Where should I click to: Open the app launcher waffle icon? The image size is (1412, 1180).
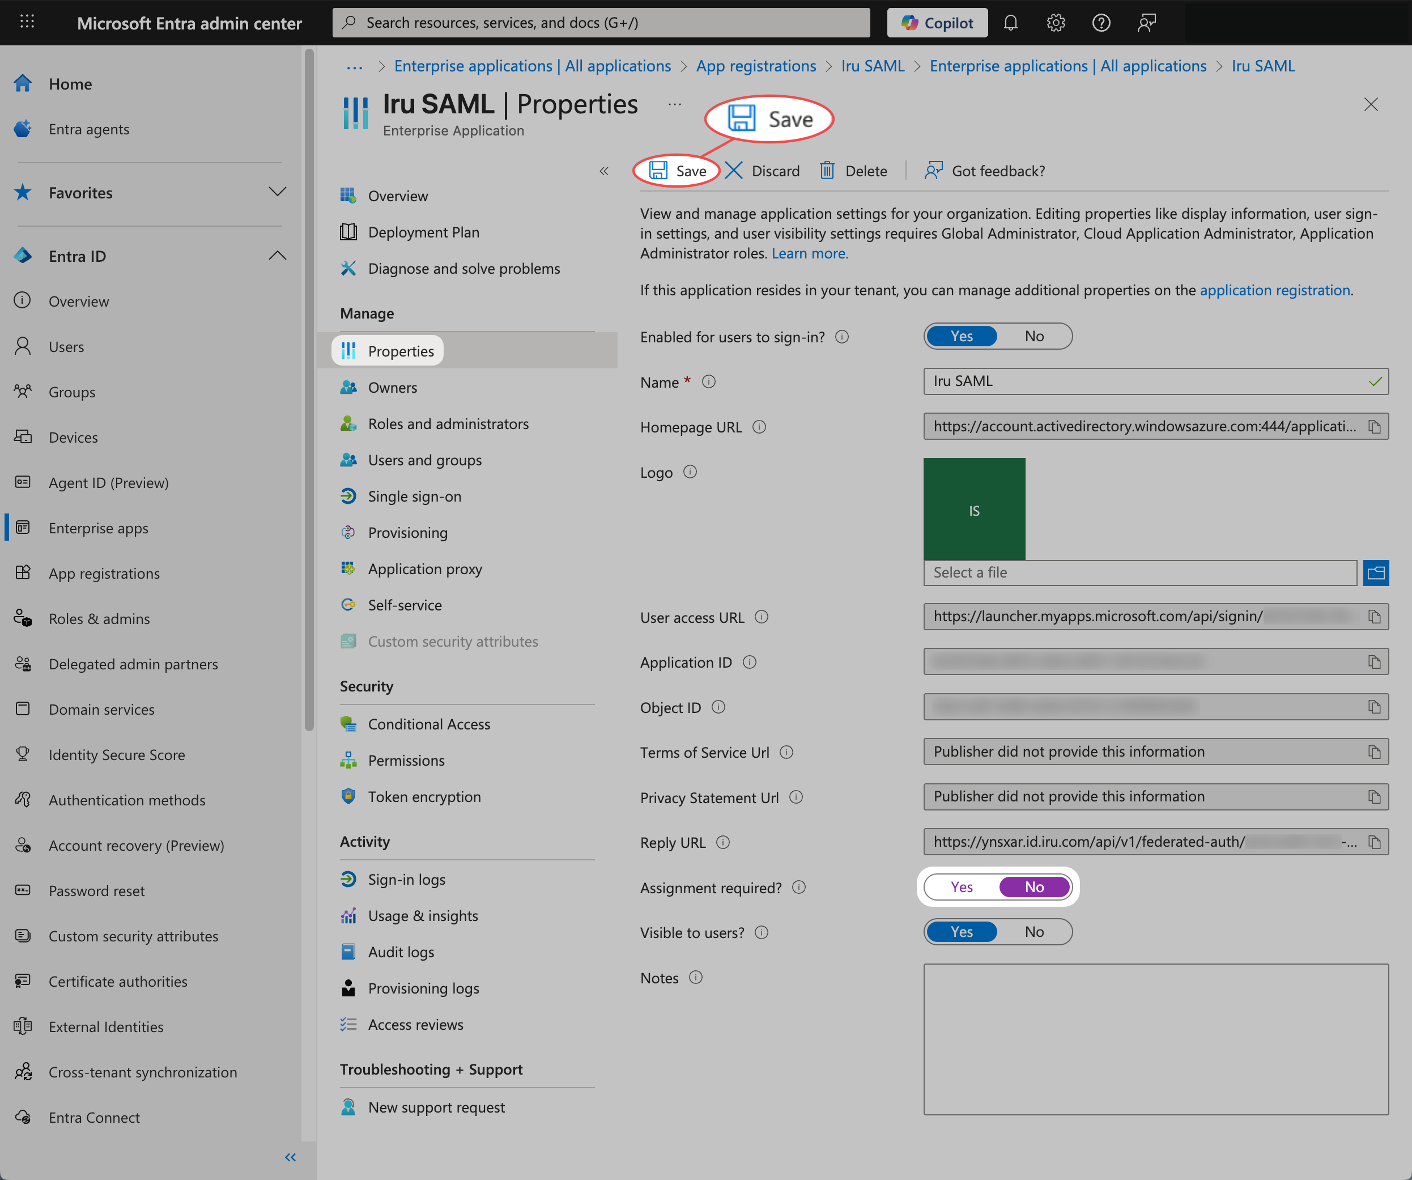click(x=27, y=22)
